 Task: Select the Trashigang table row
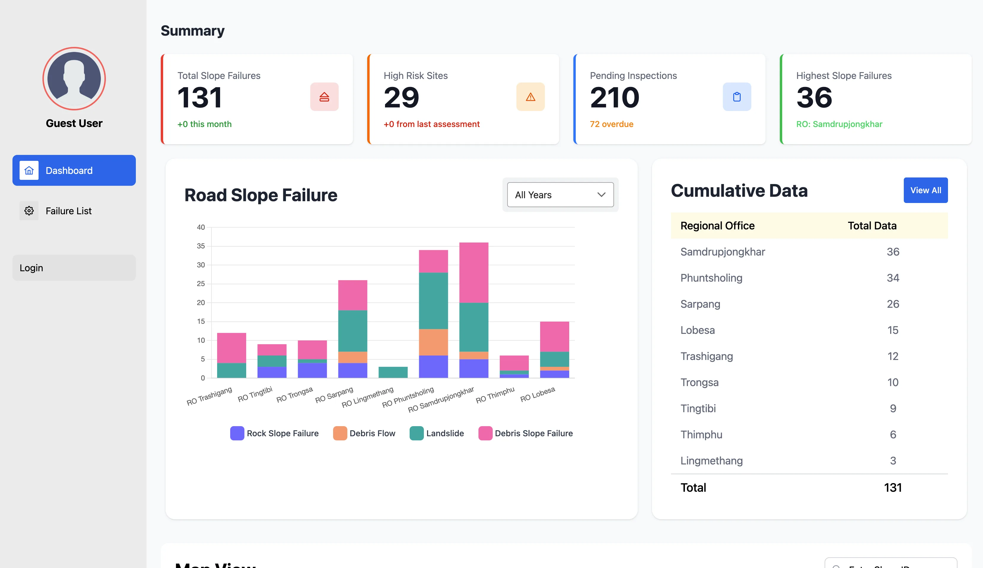tap(809, 356)
